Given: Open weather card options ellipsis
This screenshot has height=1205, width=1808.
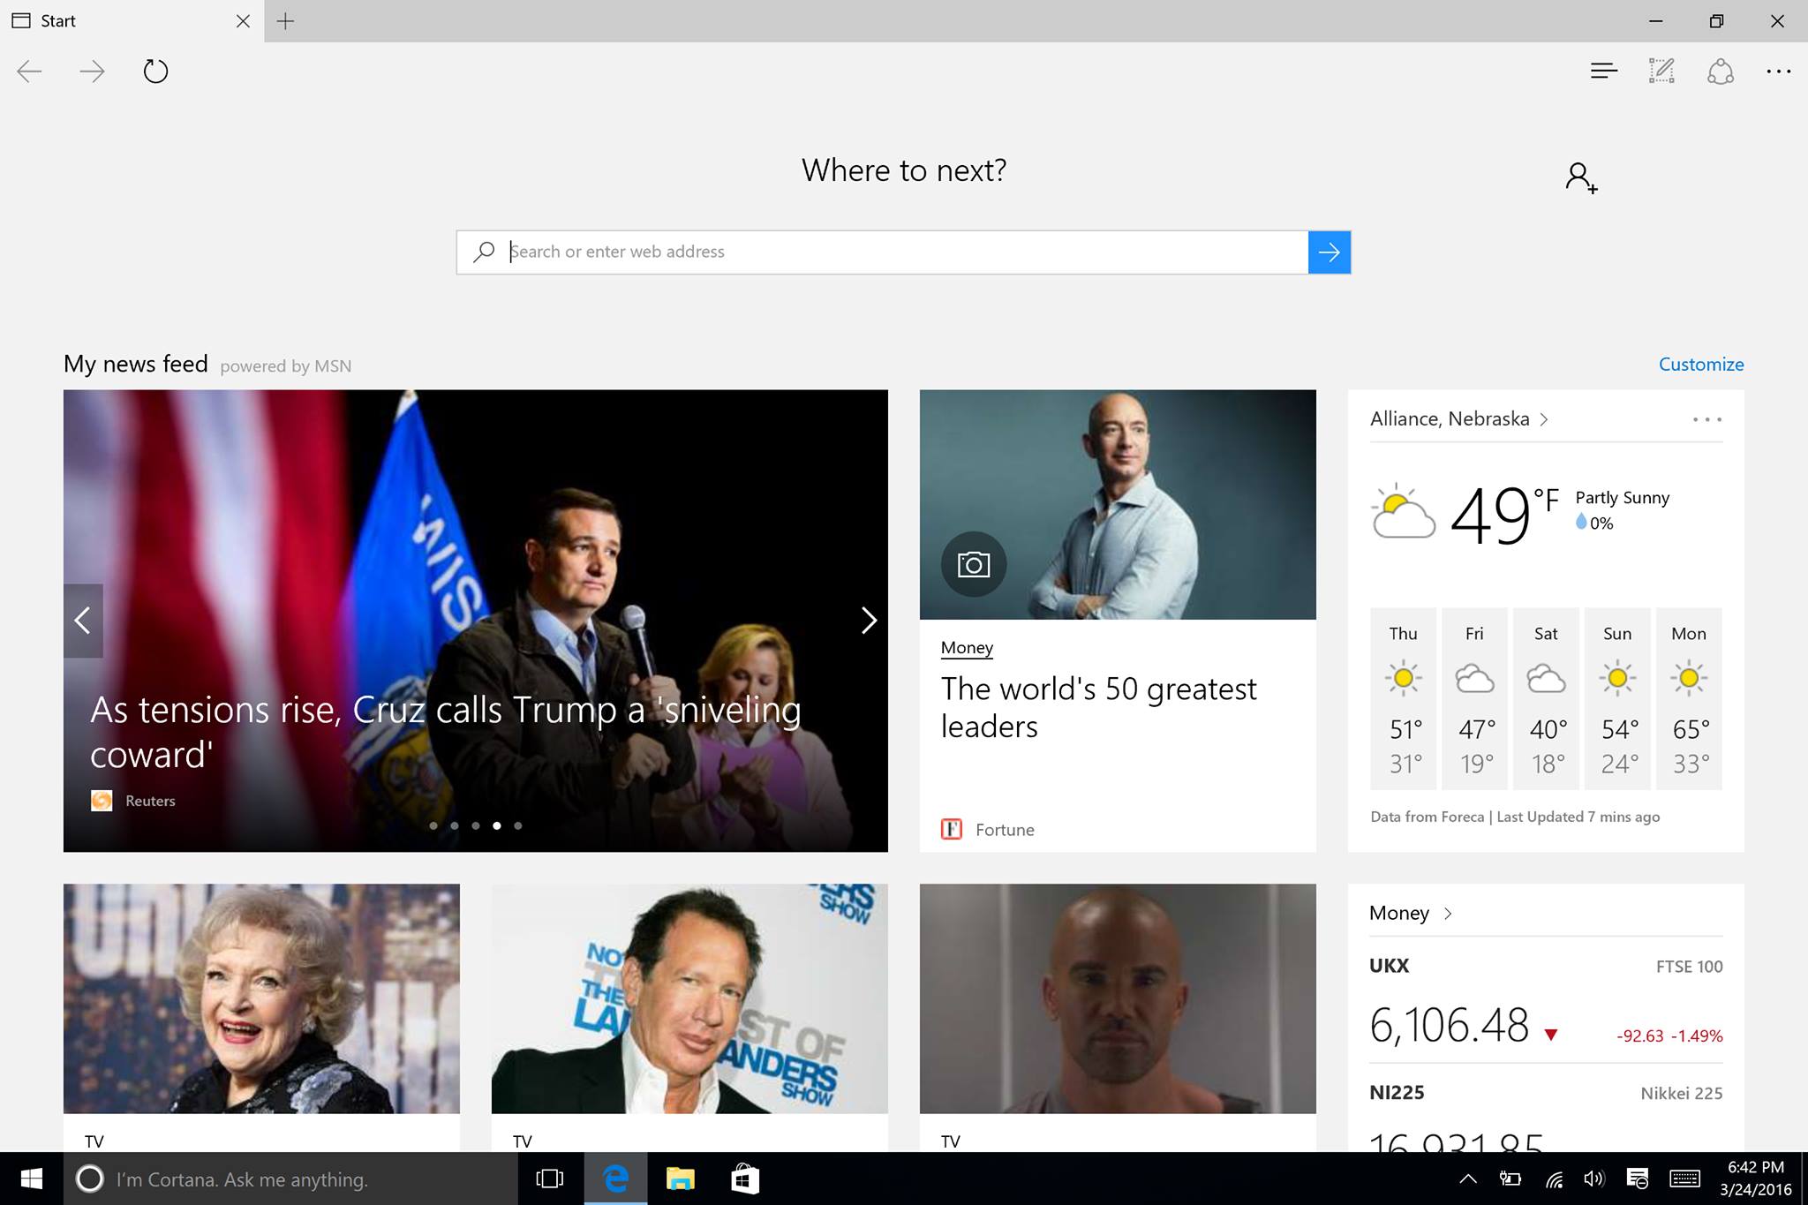Looking at the screenshot, I should point(1707,419).
